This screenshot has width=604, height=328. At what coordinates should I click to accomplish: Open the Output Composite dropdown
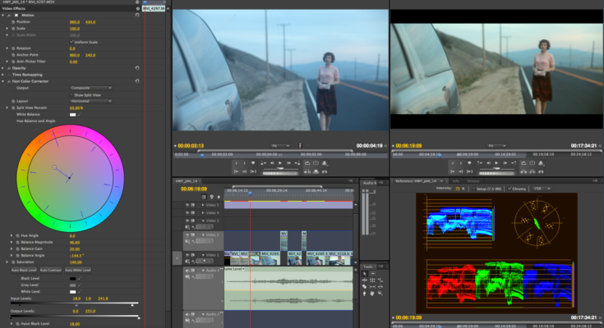[x=91, y=88]
